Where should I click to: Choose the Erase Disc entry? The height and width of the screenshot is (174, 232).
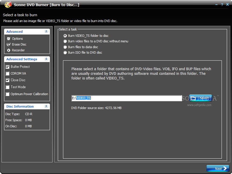(x=19, y=44)
